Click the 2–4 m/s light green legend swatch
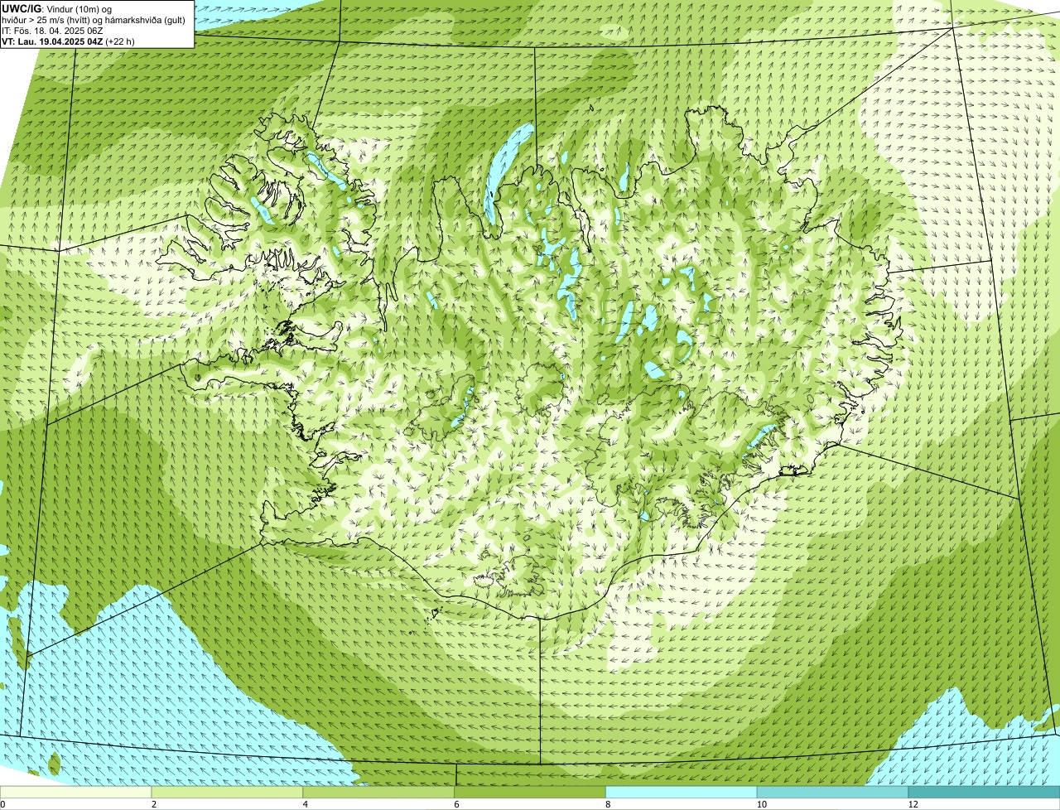 click(228, 792)
